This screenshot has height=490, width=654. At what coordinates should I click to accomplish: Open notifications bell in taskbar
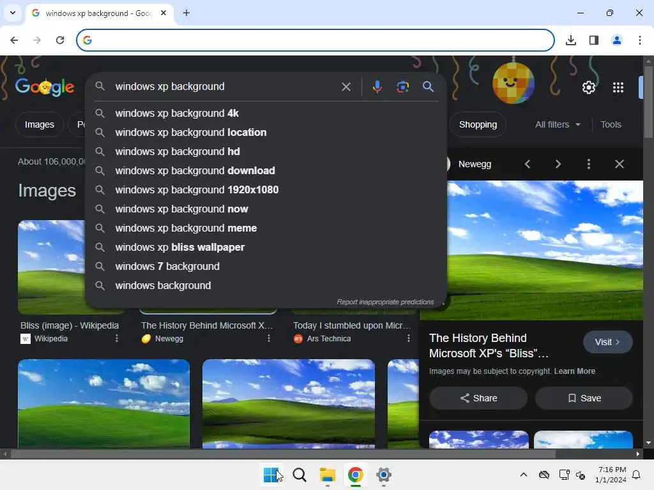click(636, 475)
